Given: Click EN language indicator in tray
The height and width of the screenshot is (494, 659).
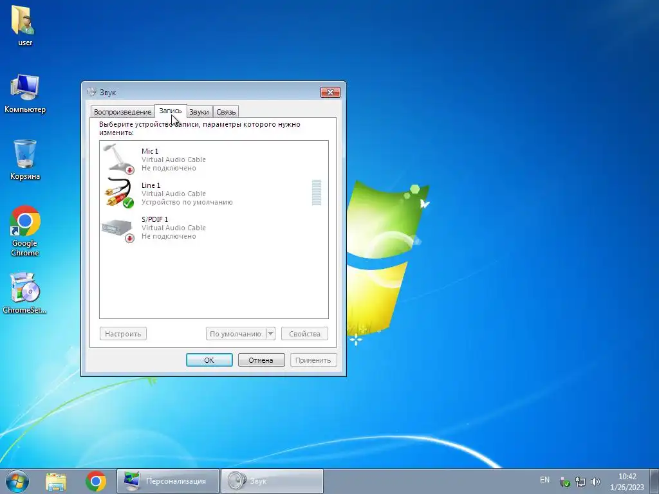Looking at the screenshot, I should pos(544,480).
